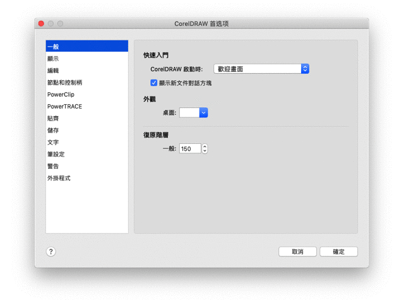
Task: Select the 一般 category in sidebar
Action: pyautogui.click(x=87, y=46)
